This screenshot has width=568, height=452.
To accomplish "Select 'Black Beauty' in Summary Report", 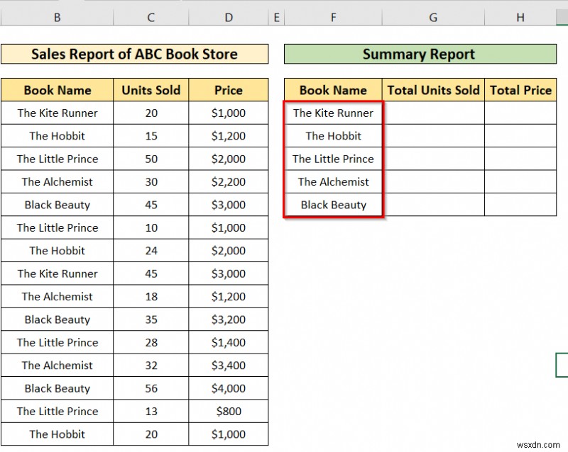I will point(333,205).
